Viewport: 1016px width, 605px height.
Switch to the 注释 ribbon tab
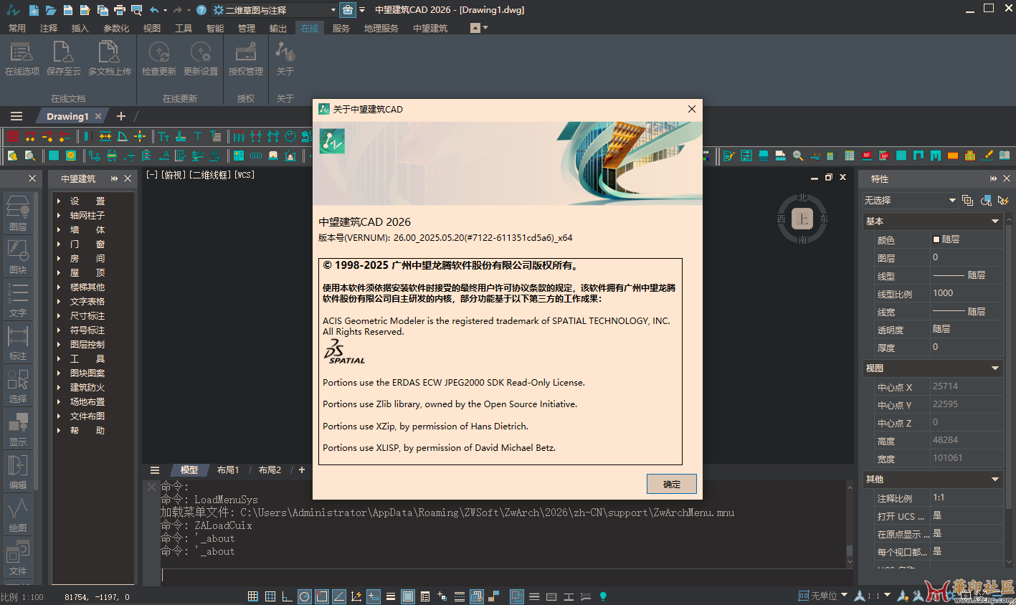pos(49,29)
